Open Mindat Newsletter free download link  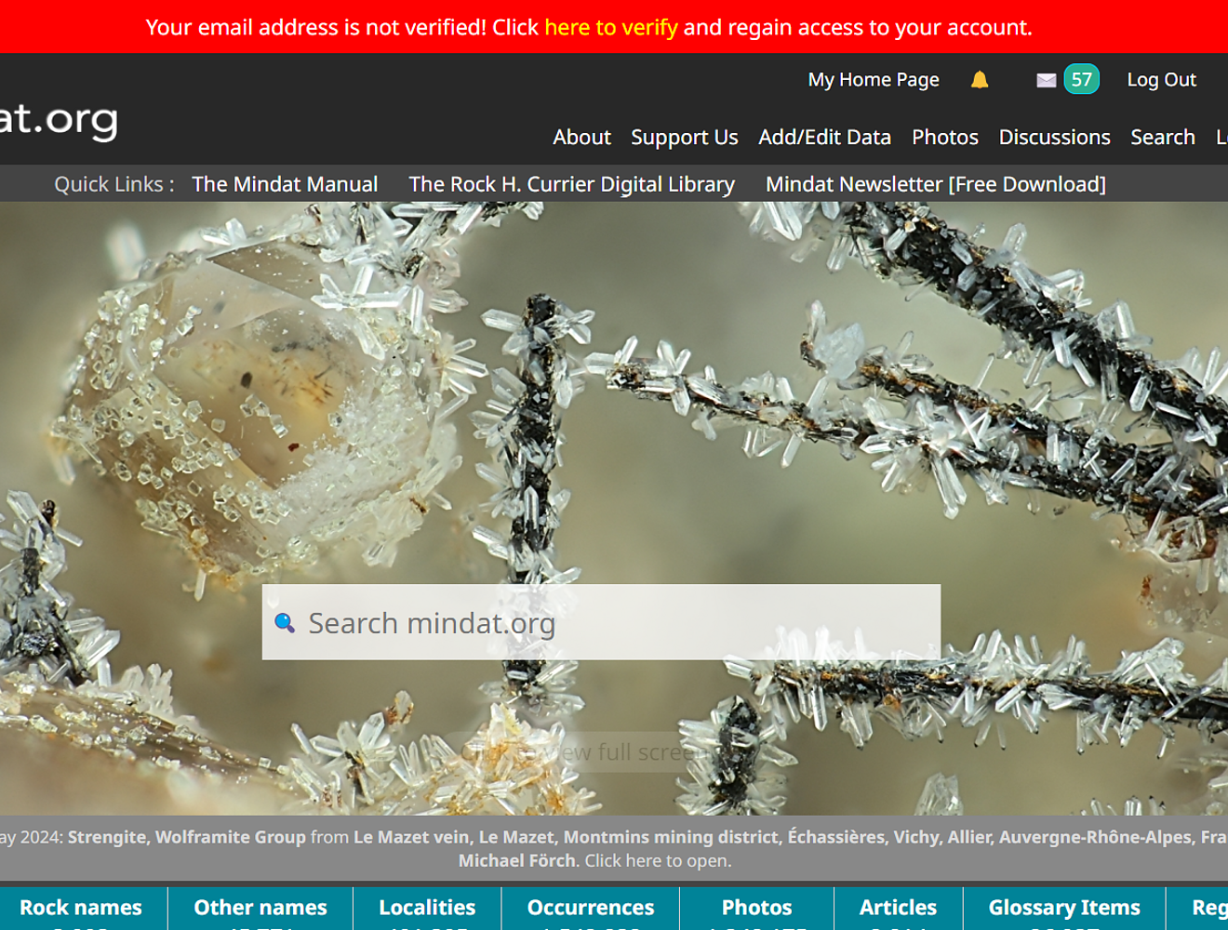(935, 184)
